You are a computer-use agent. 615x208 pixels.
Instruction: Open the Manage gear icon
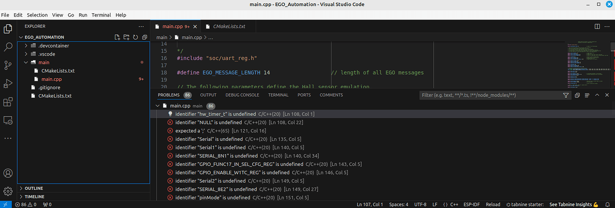point(8,191)
